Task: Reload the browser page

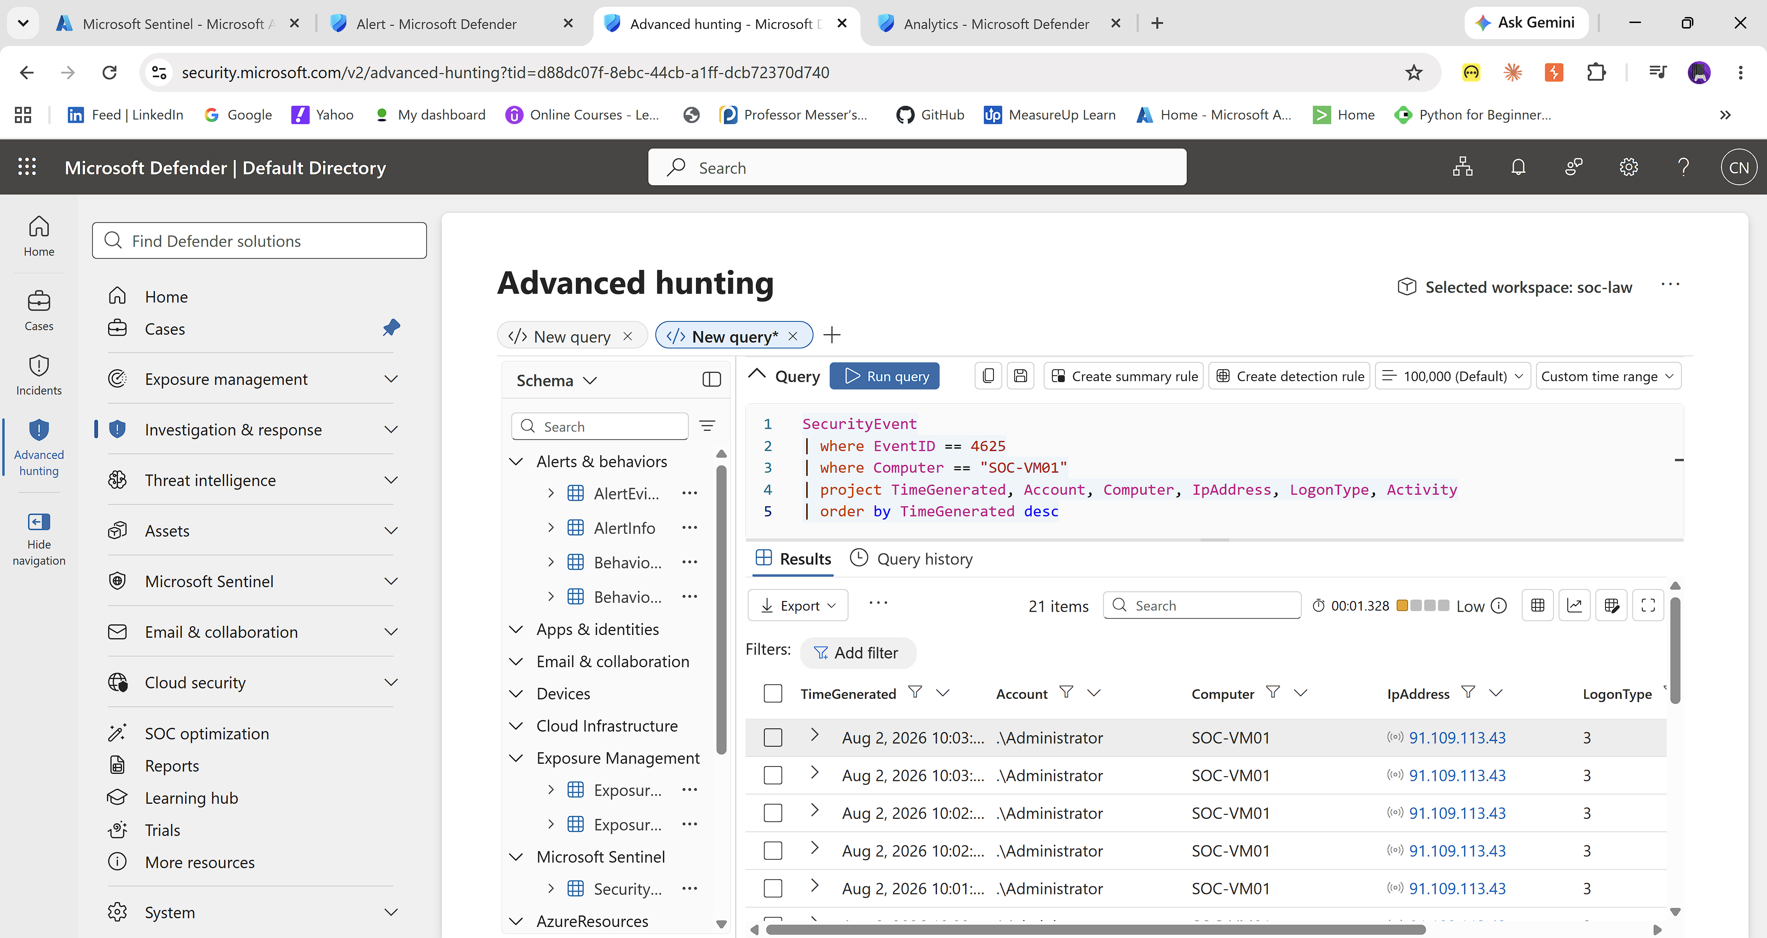Action: pos(110,72)
